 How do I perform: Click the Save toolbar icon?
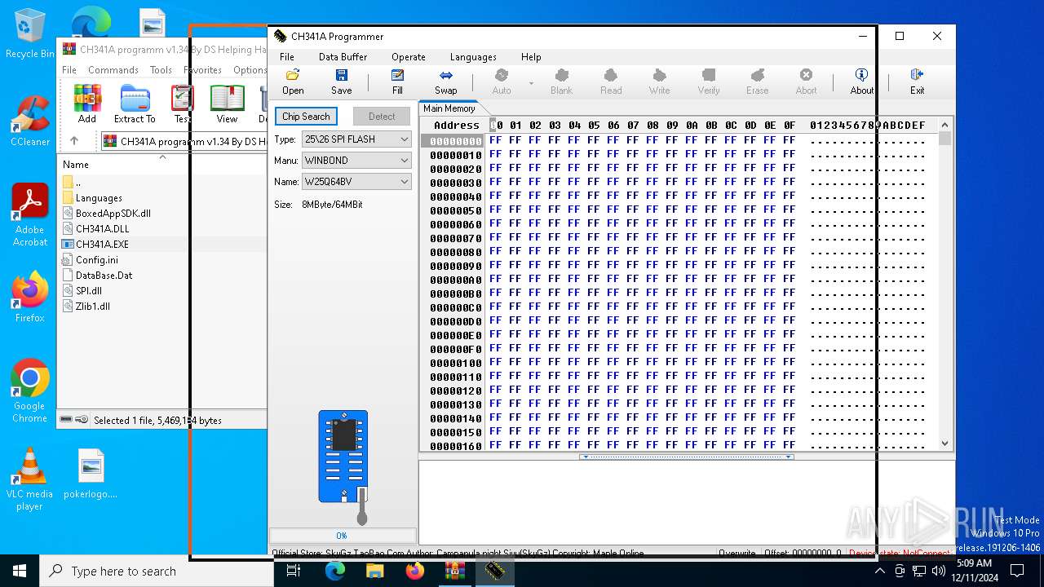pyautogui.click(x=341, y=82)
